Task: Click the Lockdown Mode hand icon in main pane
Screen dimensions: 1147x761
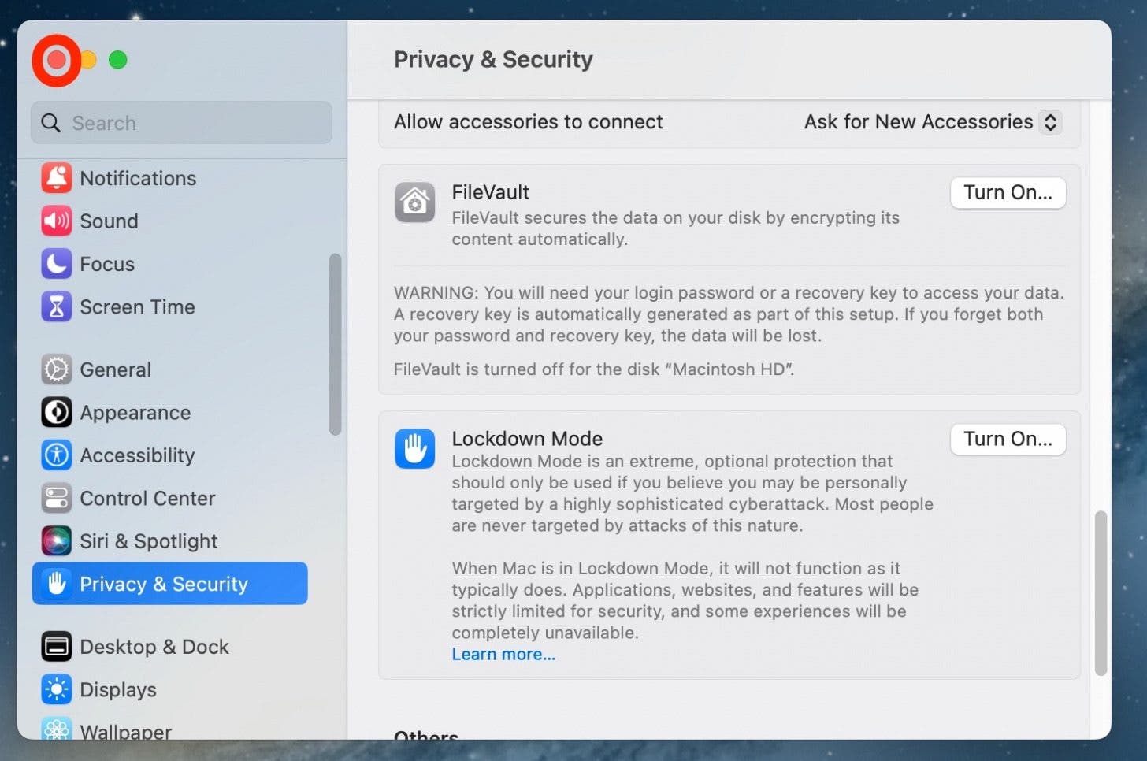Action: [415, 449]
